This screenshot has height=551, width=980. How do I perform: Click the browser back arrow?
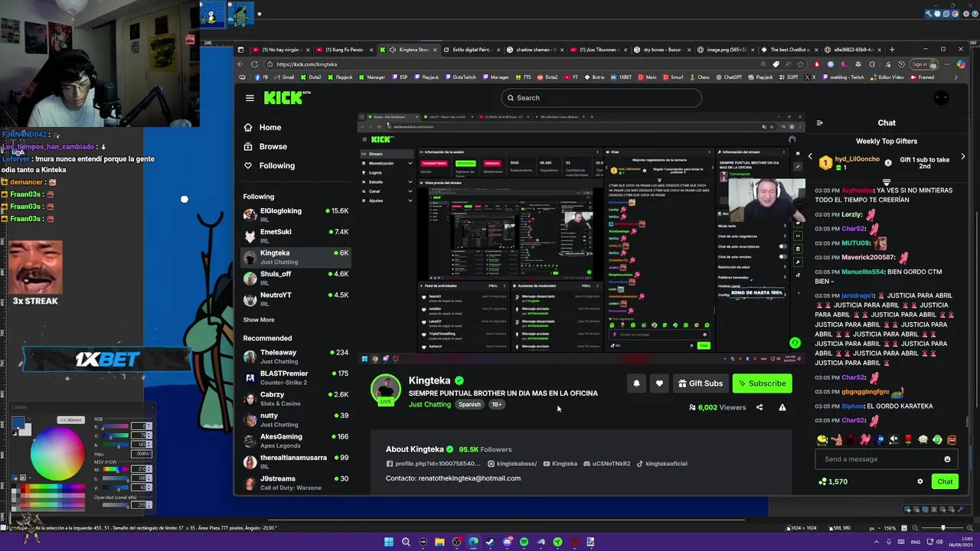click(x=241, y=64)
